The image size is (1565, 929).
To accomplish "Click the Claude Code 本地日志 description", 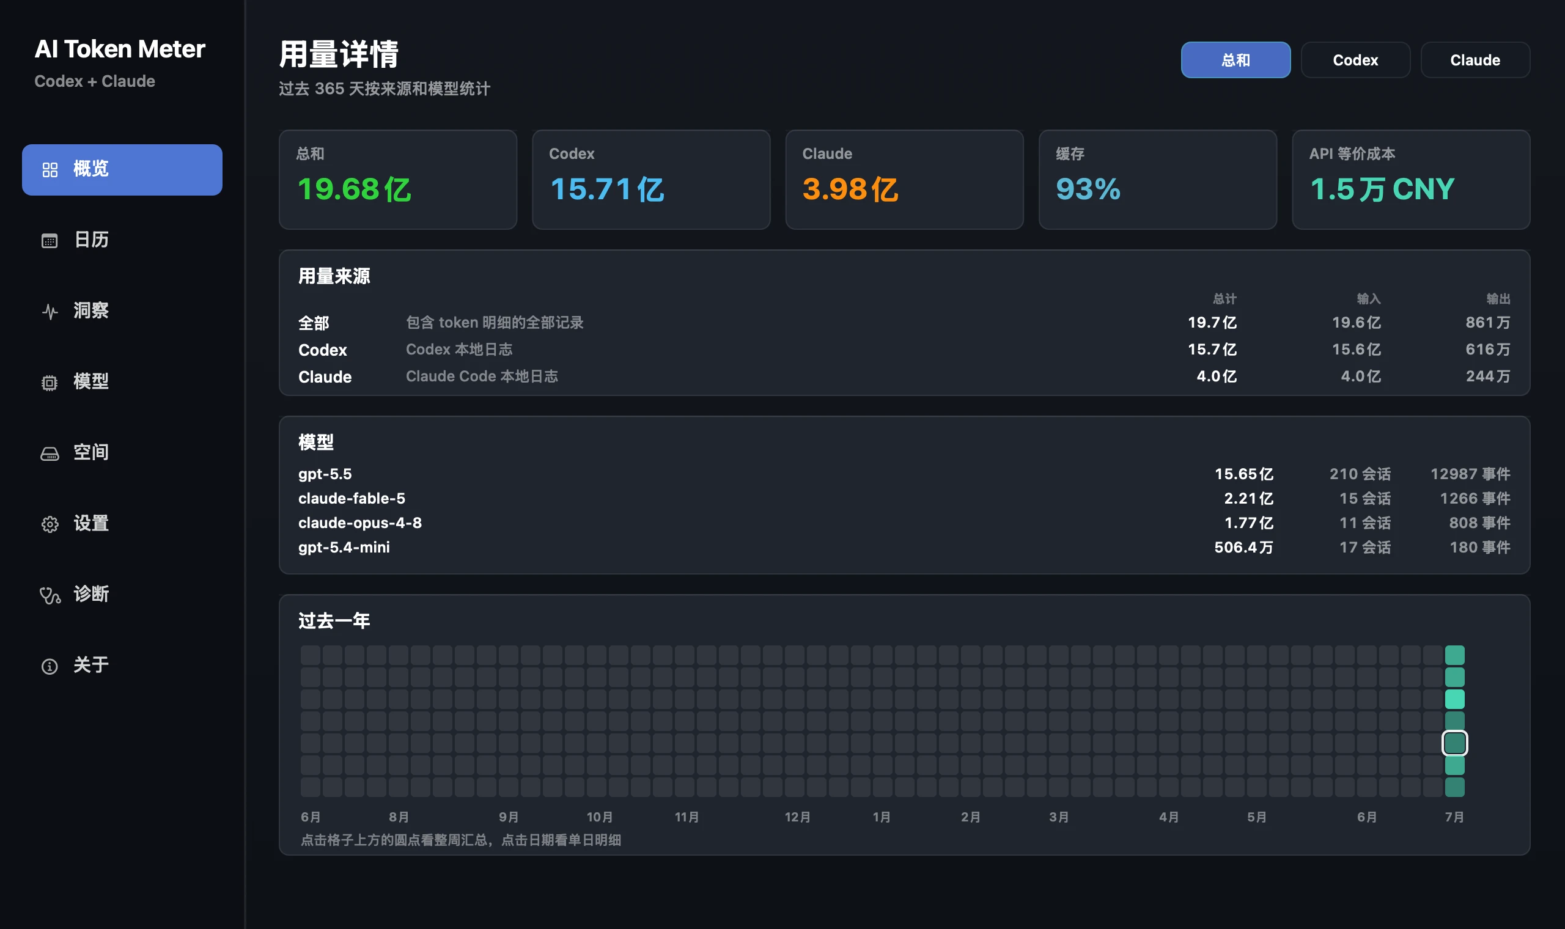I will [481, 376].
